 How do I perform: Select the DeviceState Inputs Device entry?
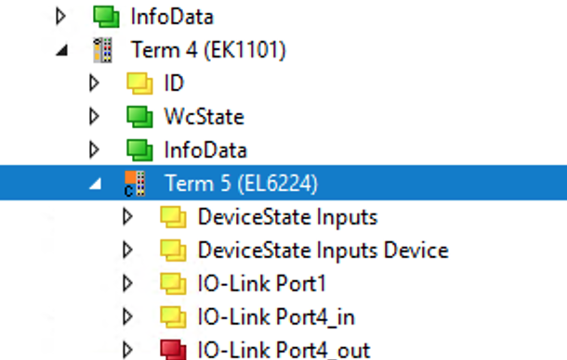tap(323, 250)
